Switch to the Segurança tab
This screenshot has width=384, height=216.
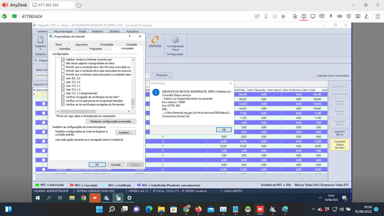(81, 44)
